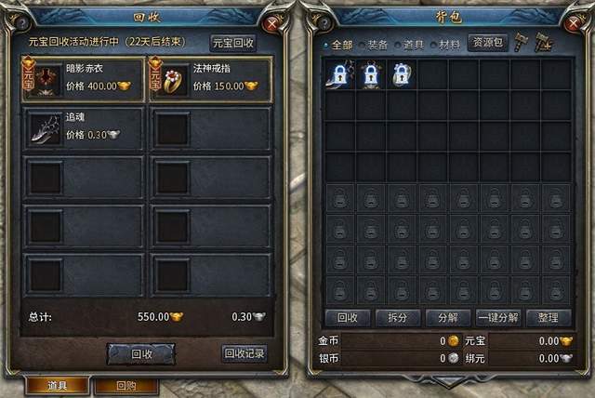Switch to the 道具 tab at bottom
The width and height of the screenshot is (595, 398).
58,386
